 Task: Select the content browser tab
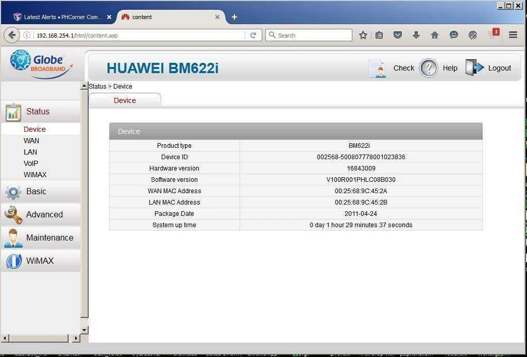[x=171, y=17]
